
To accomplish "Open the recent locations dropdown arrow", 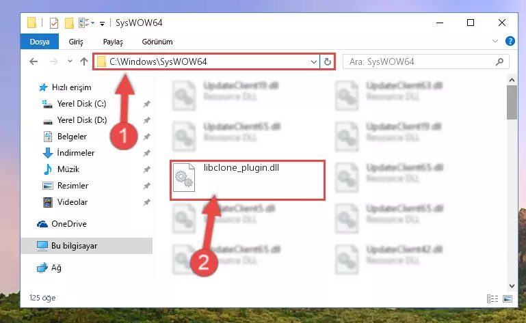I will (70, 61).
